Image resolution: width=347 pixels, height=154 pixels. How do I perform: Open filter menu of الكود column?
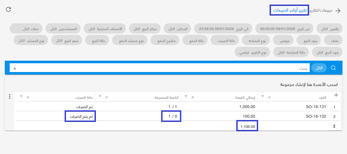pos(263,96)
